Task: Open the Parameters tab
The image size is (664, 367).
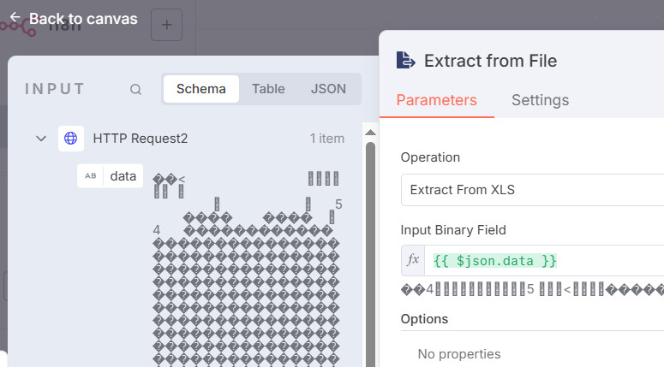Action: (436, 100)
